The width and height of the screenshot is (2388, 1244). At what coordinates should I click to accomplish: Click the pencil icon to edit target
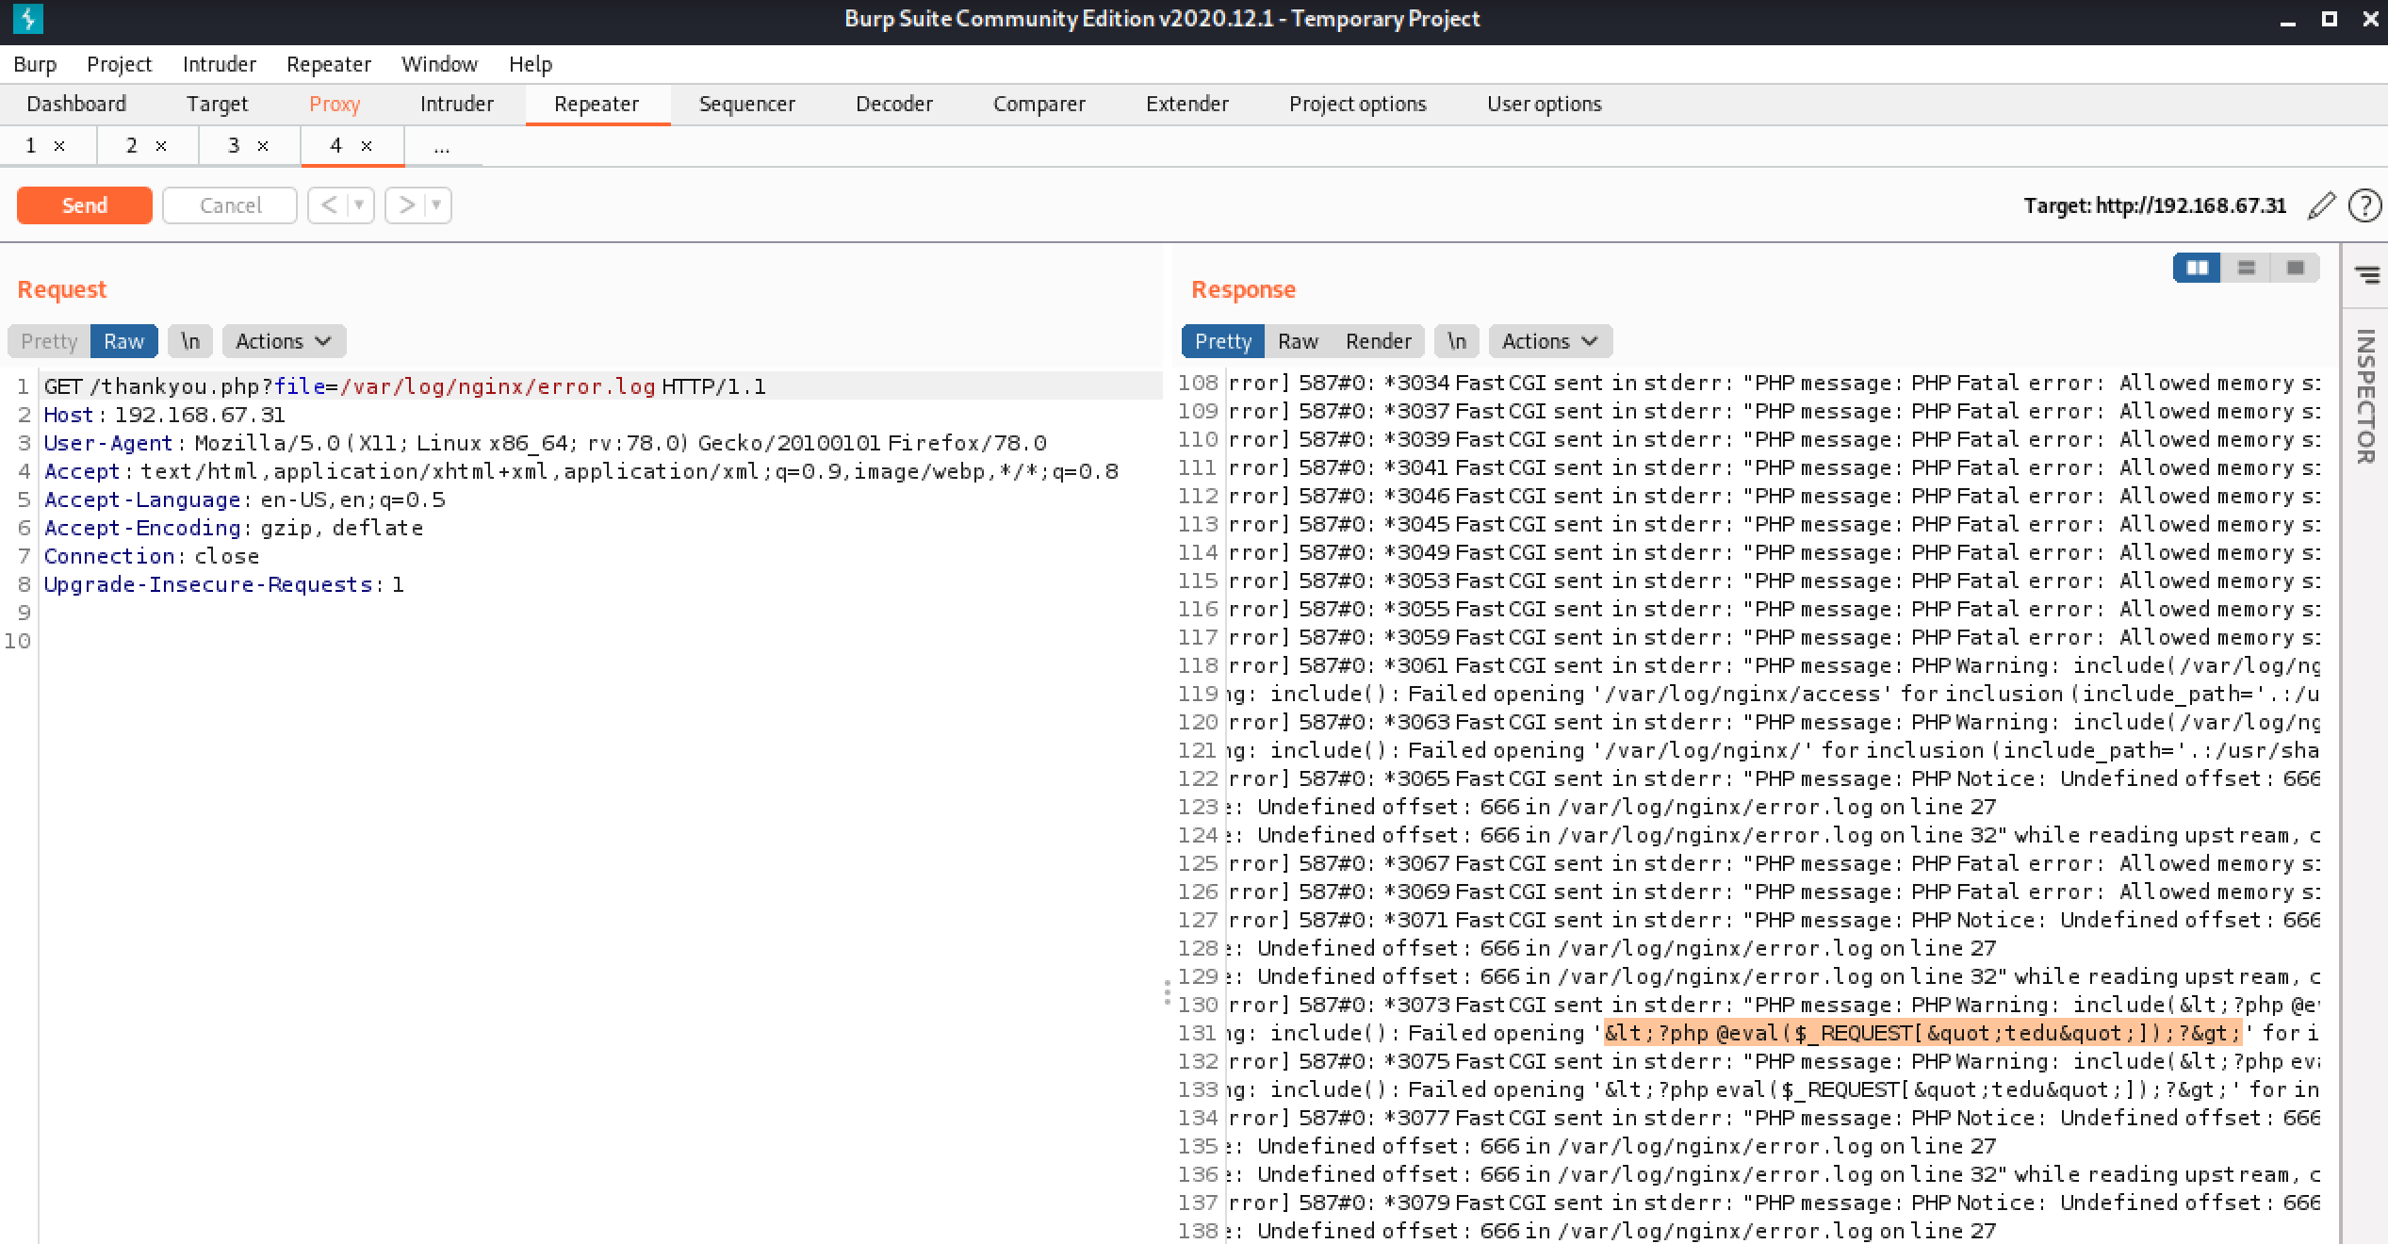[2321, 205]
